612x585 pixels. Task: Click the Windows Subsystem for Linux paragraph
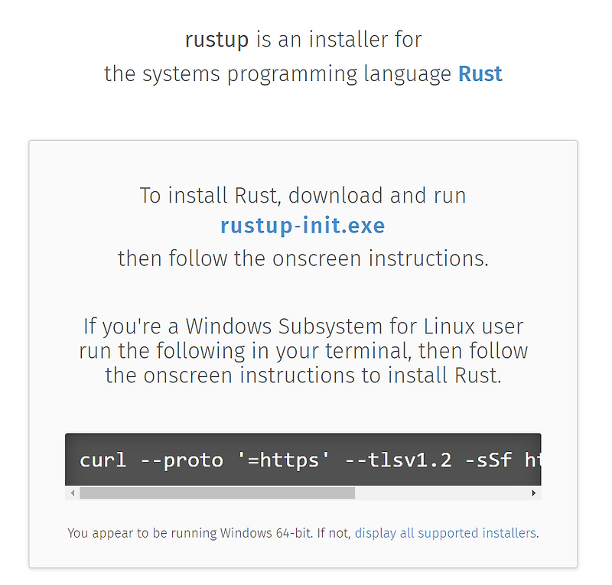point(303,351)
